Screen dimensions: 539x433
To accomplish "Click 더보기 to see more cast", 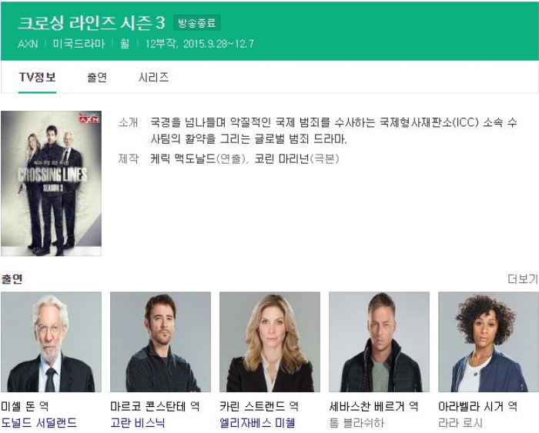I will 523,279.
